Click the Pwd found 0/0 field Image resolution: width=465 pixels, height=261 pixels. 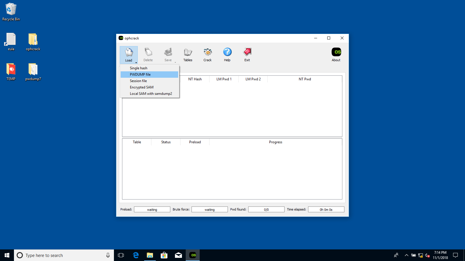266,209
